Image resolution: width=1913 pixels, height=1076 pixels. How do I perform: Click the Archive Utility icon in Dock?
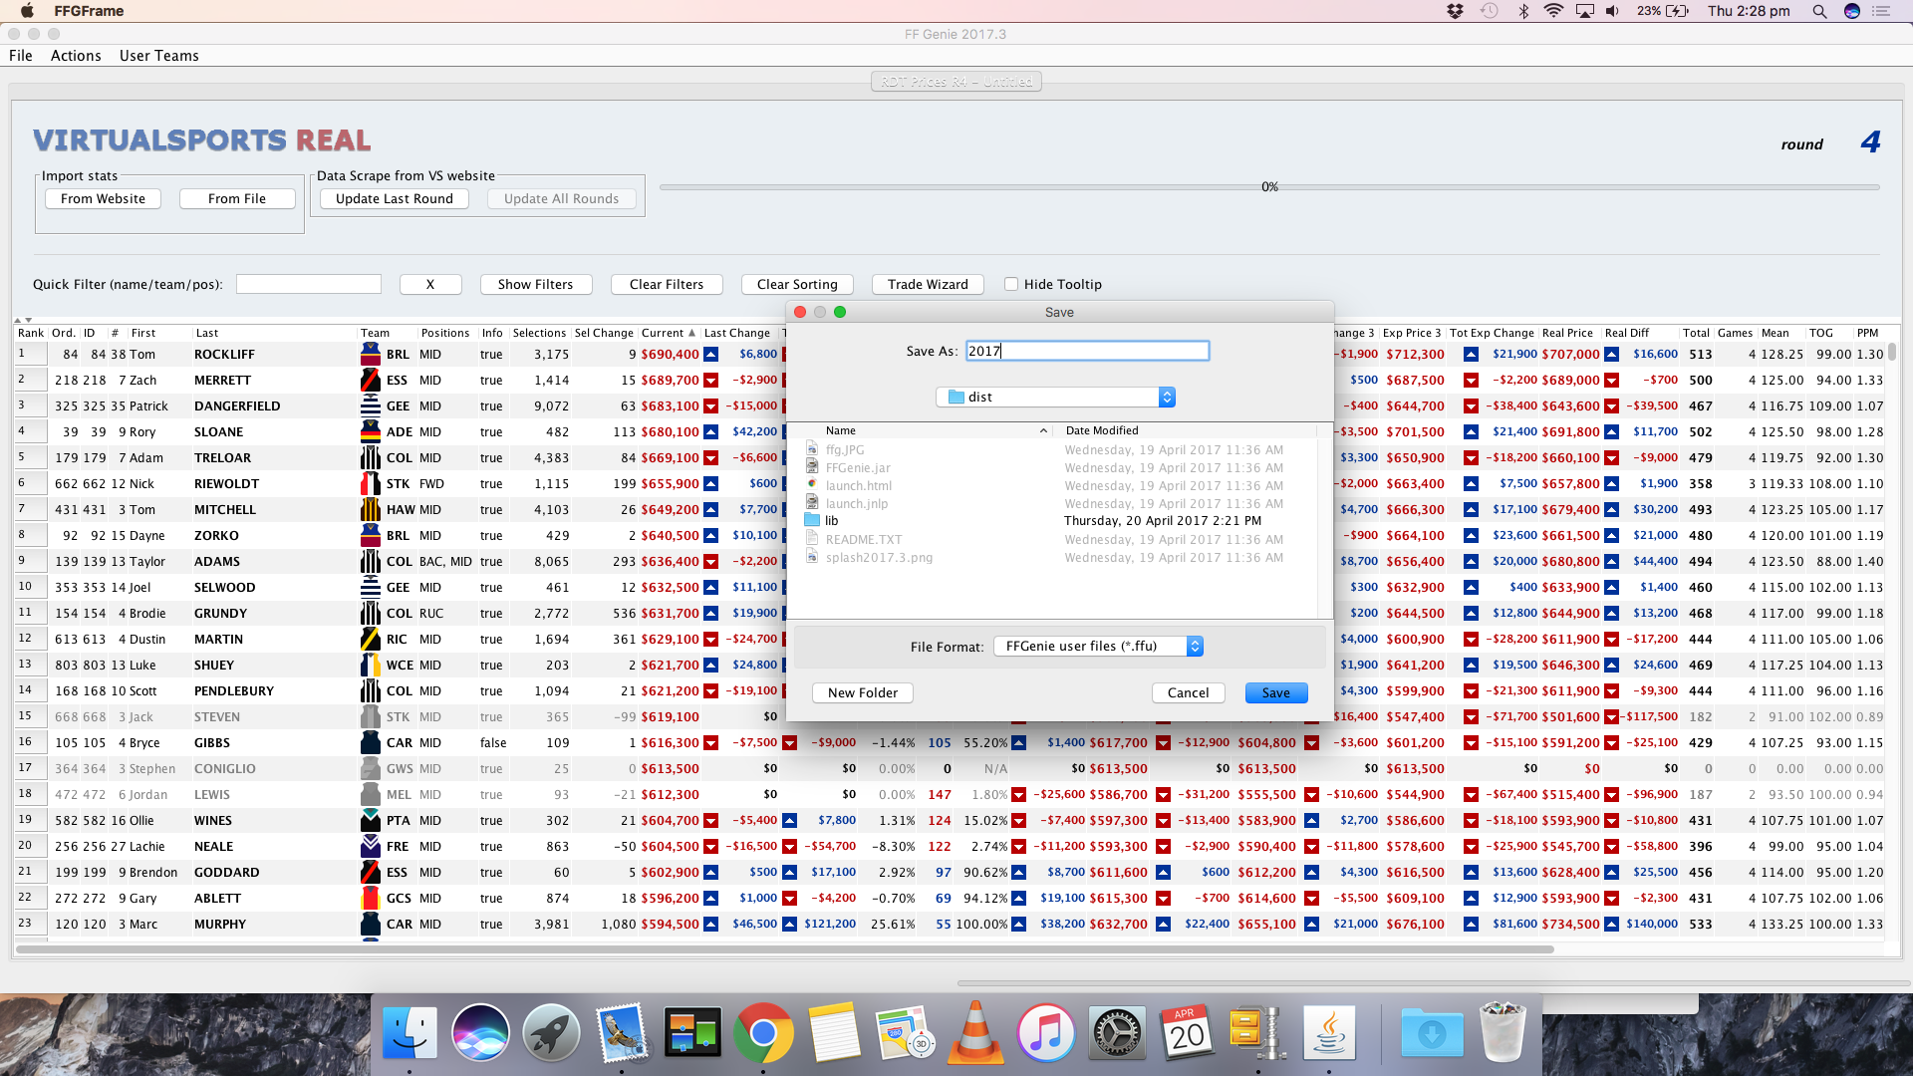pos(1257,1032)
